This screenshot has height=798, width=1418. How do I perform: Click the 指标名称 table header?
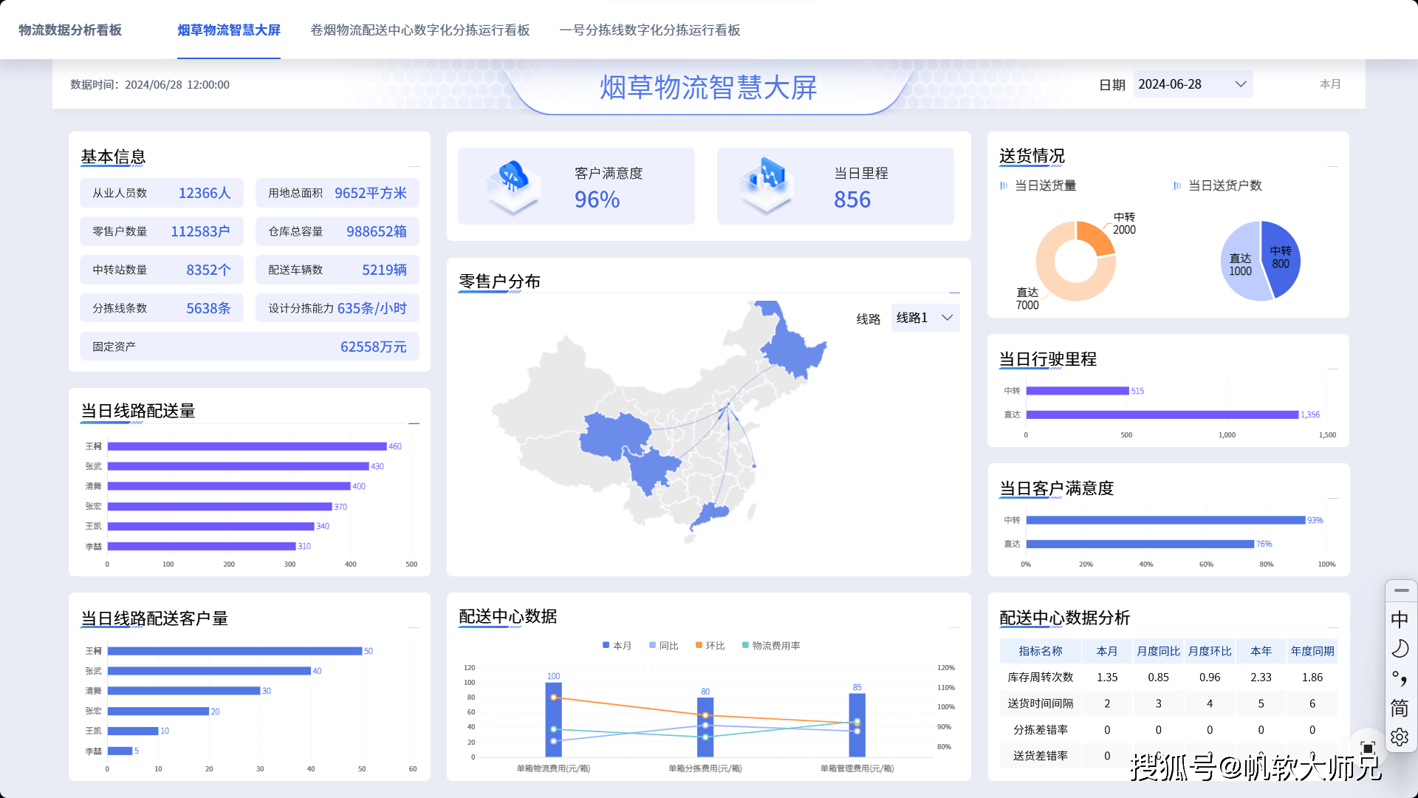[x=1040, y=651]
